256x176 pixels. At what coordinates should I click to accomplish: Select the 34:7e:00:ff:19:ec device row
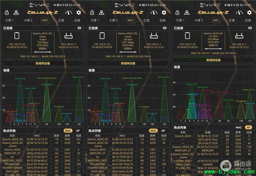[214, 140]
